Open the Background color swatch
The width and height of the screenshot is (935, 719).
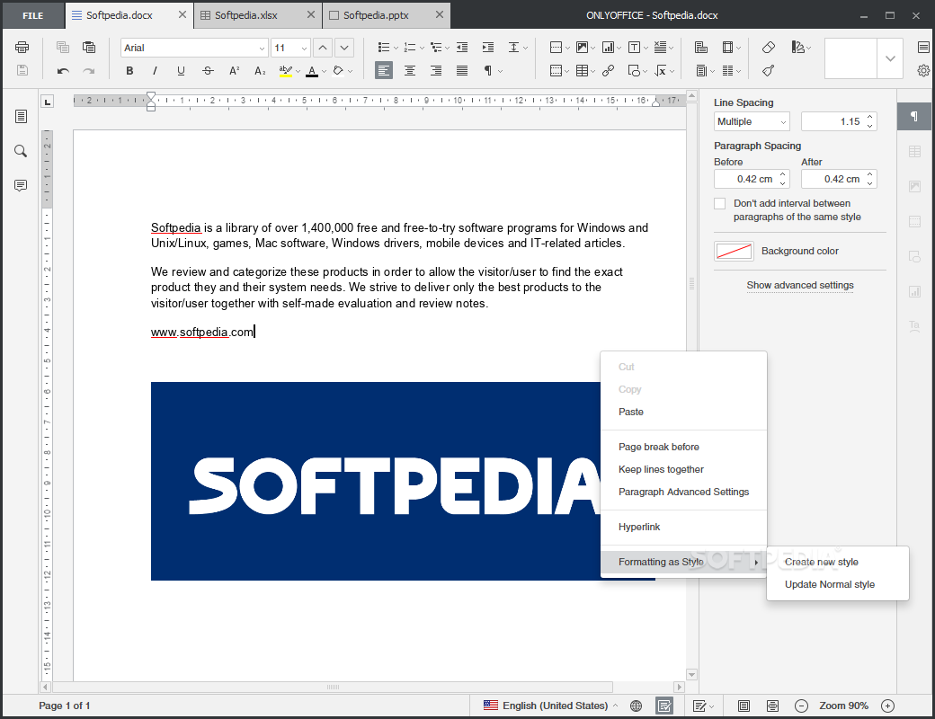[x=734, y=252]
